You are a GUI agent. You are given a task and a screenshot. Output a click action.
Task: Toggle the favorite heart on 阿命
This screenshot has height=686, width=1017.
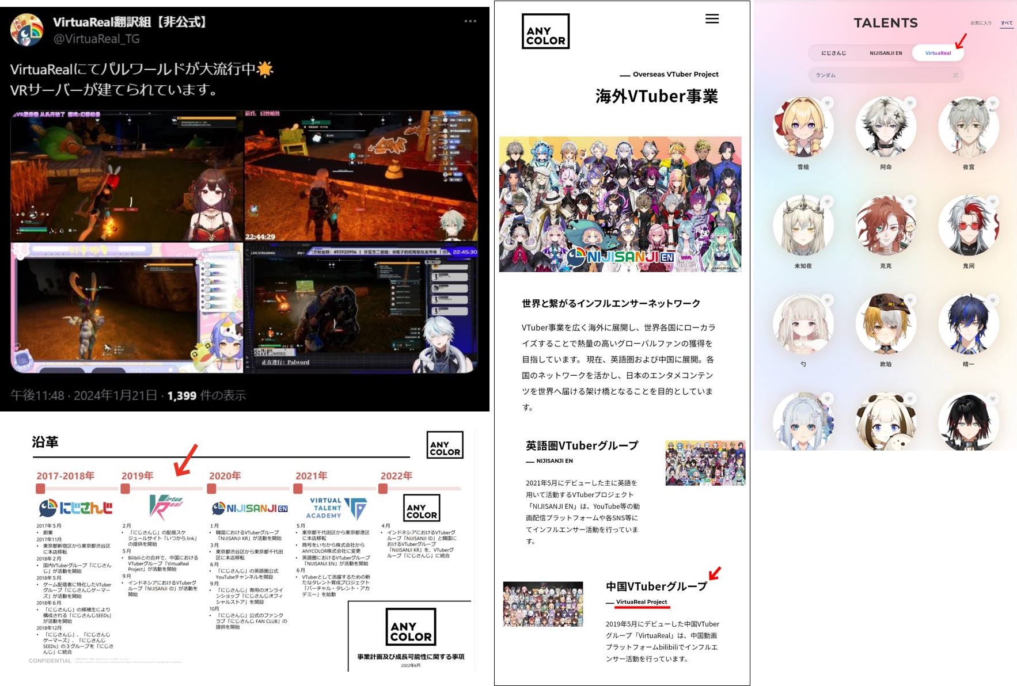tap(910, 104)
